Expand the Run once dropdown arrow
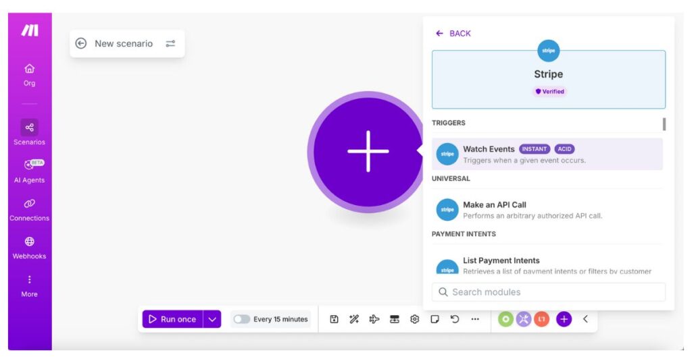The image size is (692, 363). point(212,319)
